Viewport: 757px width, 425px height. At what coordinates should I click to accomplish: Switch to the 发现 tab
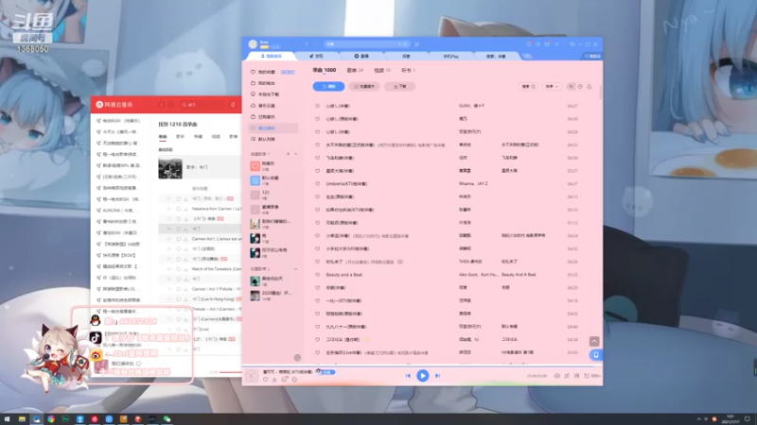point(316,56)
